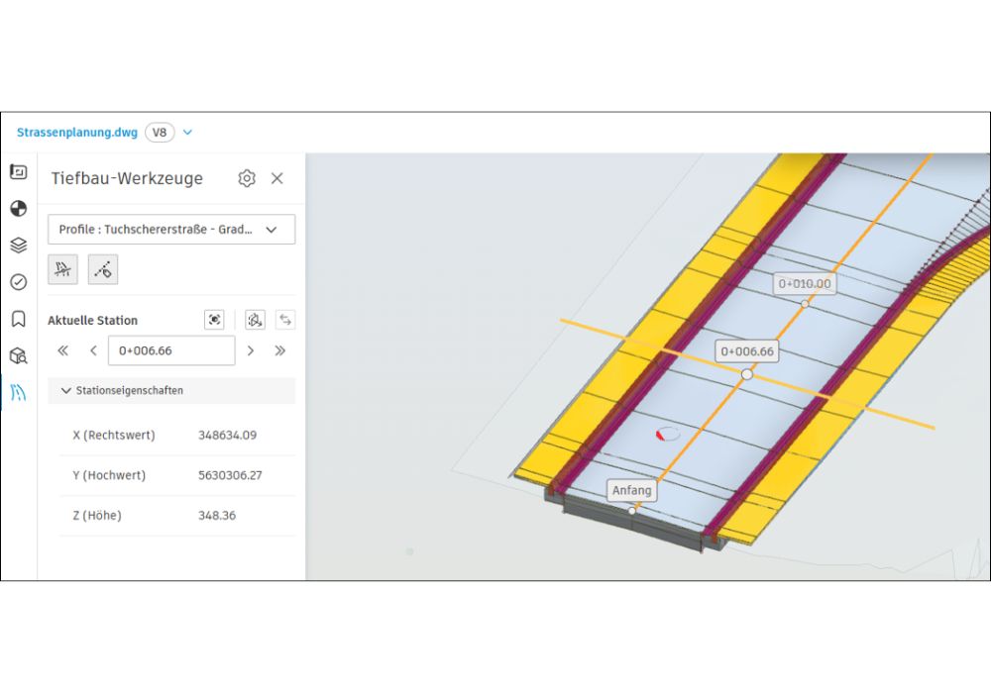Toggle the first alignment display button

[63, 268]
